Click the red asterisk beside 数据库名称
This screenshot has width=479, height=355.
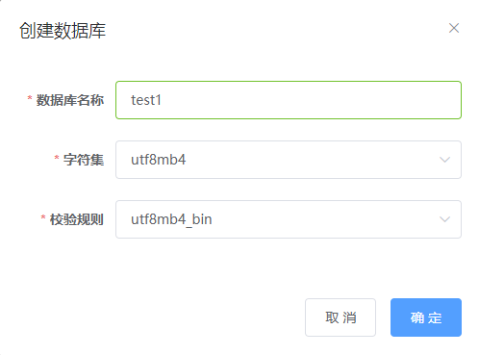point(30,98)
